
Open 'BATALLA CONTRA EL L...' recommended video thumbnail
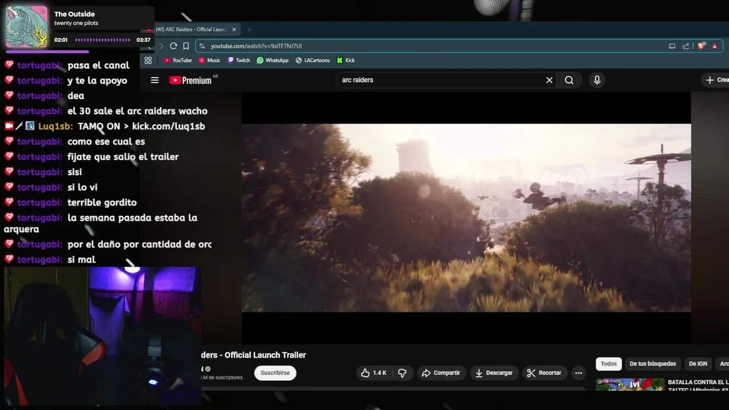click(x=630, y=384)
